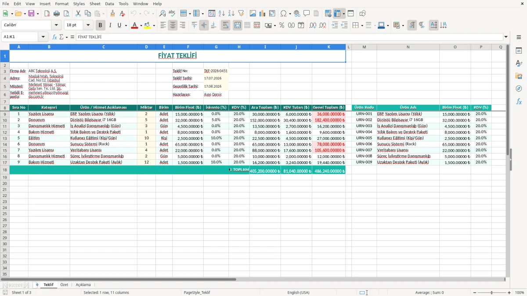Click the Clear Direct Formatting icon
Screen dimensions: 527x296
pyautogui.click(x=122, y=14)
